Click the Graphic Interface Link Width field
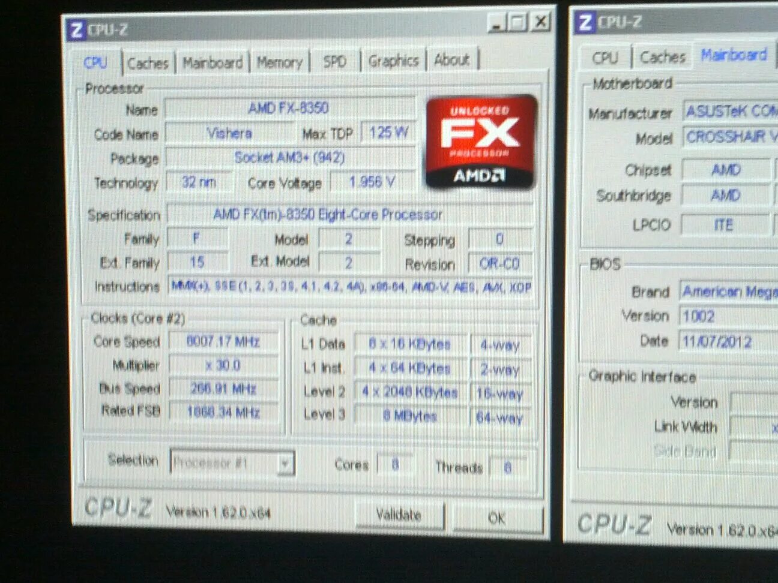The width and height of the screenshot is (778, 583). [754, 427]
